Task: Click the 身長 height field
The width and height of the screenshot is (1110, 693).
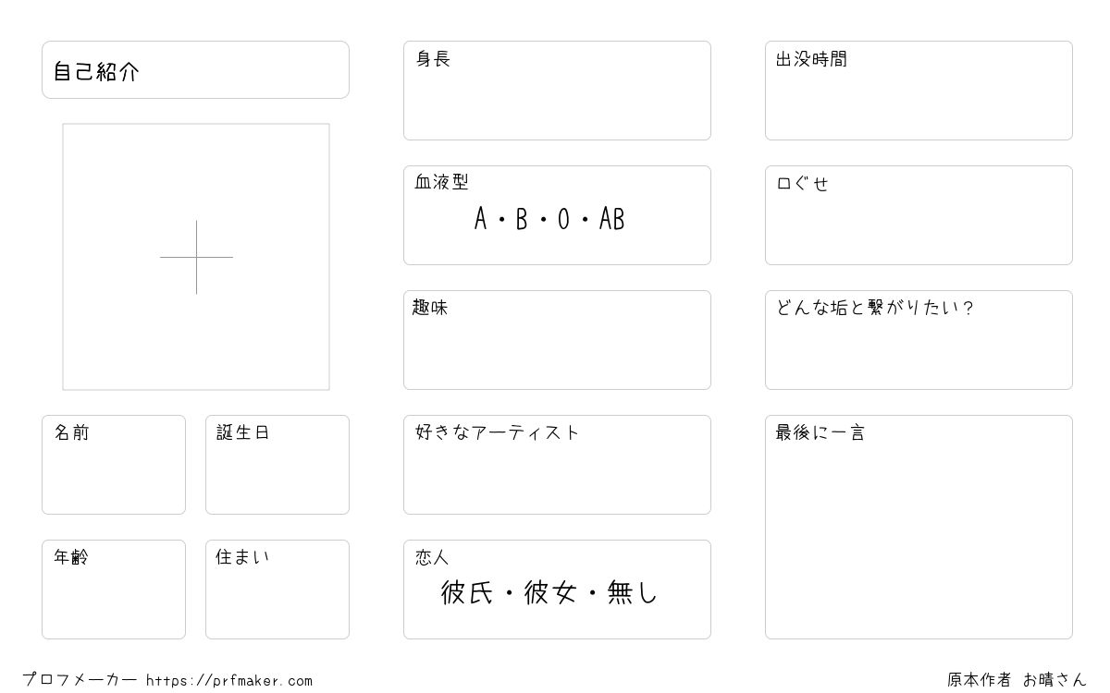Action: pos(557,91)
